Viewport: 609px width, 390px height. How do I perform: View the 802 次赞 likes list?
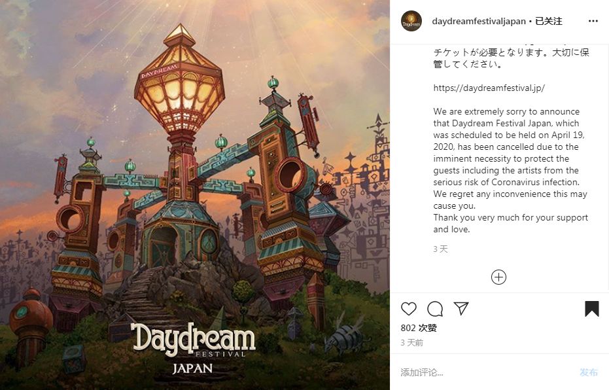coord(419,328)
